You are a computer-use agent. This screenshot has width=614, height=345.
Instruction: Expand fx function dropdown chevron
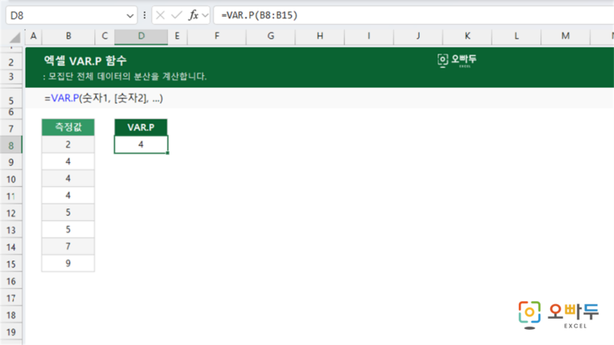205,16
